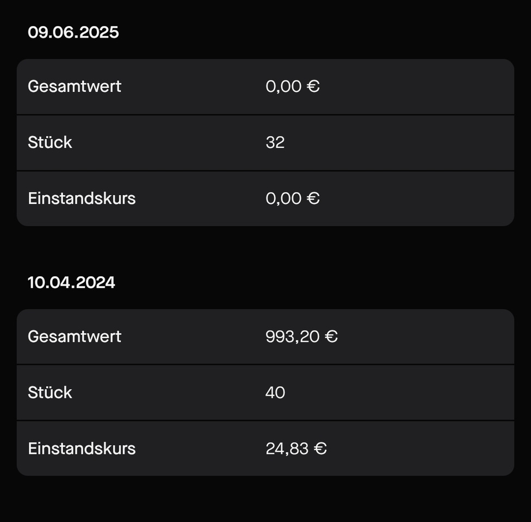Click the piece count 32
The image size is (531, 522).
click(275, 142)
